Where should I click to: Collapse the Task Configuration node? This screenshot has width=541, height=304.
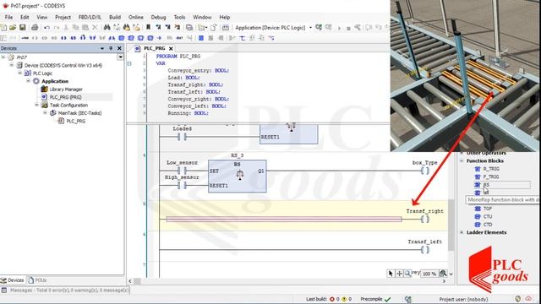coord(36,105)
